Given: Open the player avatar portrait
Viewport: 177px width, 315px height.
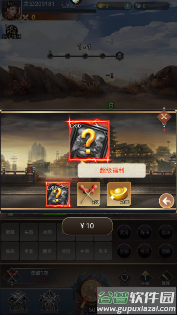Looking at the screenshot, I should pyautogui.click(x=11, y=10).
